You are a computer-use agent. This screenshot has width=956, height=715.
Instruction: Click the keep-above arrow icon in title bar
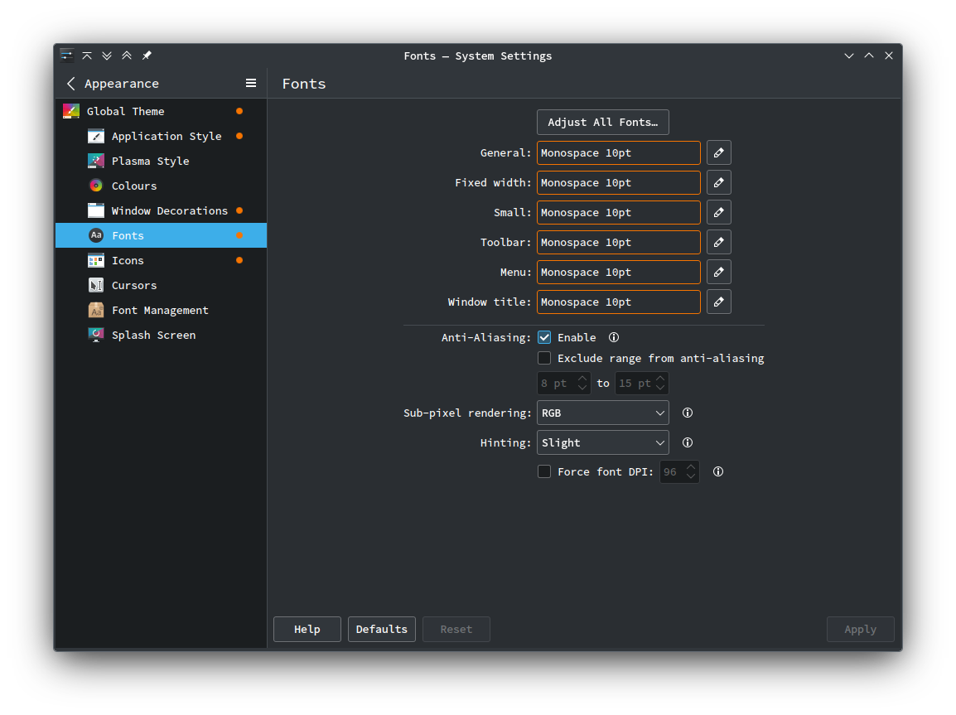[x=87, y=56]
